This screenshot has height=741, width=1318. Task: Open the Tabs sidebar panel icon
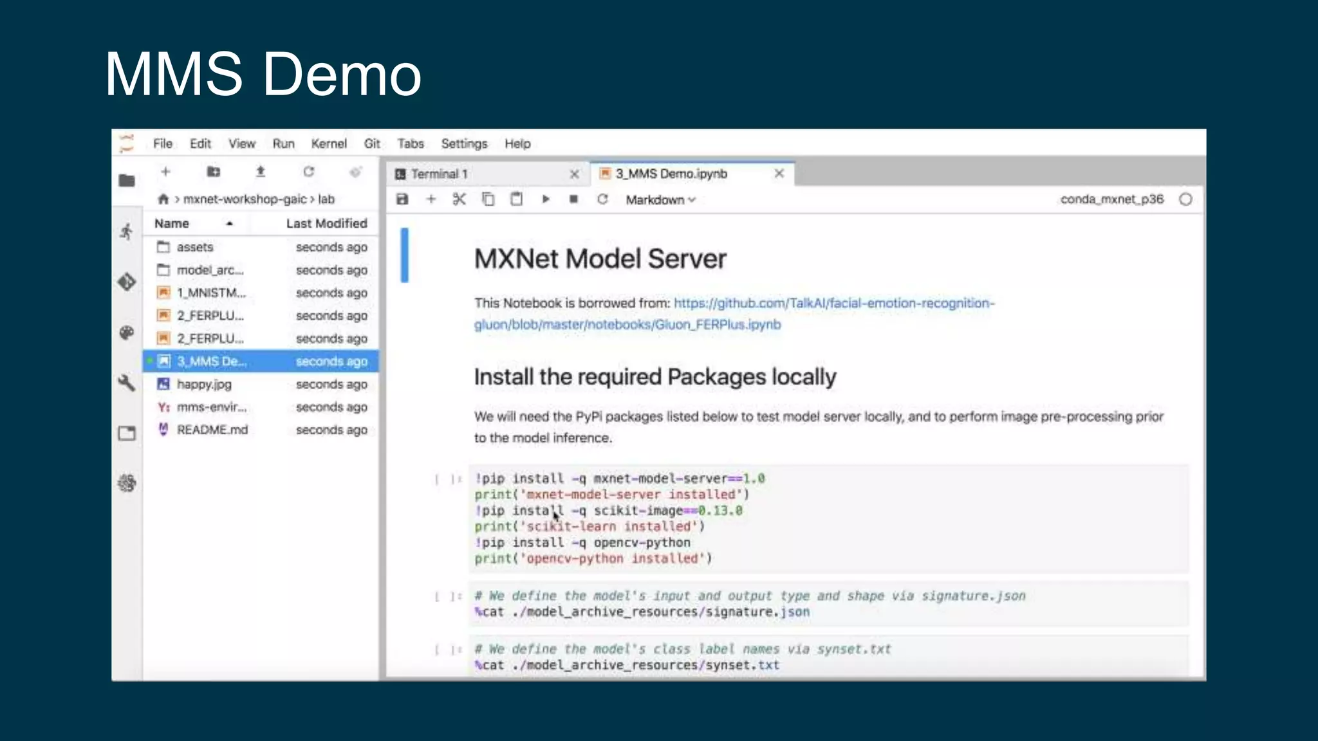(127, 434)
